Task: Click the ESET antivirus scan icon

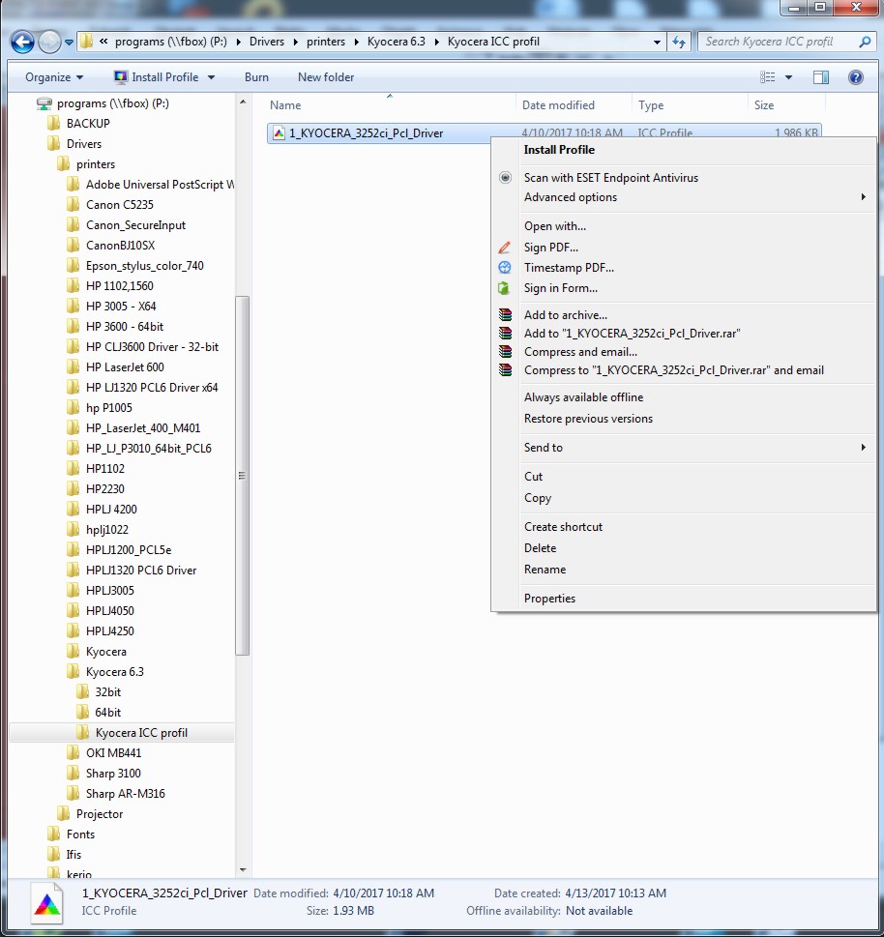Action: point(505,178)
